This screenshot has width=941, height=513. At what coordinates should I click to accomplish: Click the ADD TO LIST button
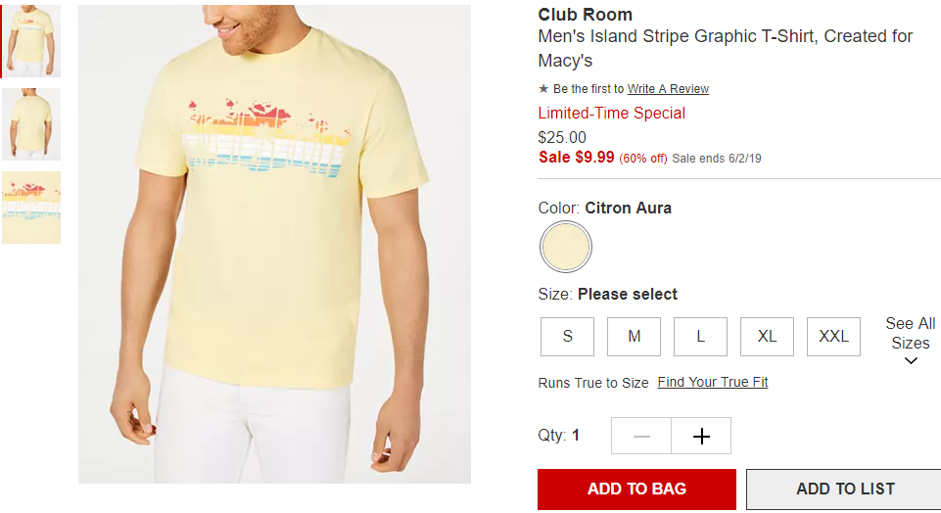pyautogui.click(x=845, y=489)
